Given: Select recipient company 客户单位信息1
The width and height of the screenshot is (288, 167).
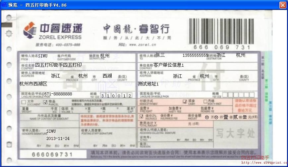Looking at the screenshot, I should pyautogui.click(x=169, y=65).
